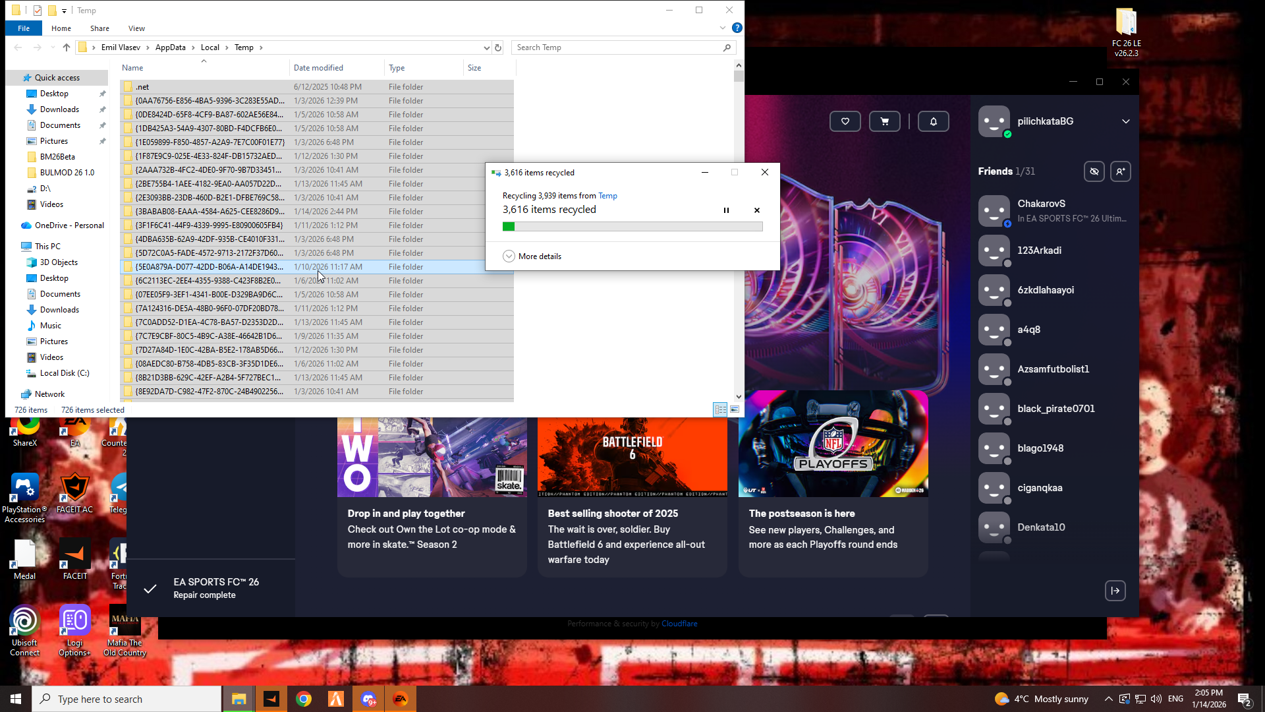Go up one folder level
The image size is (1265, 712).
click(x=67, y=47)
